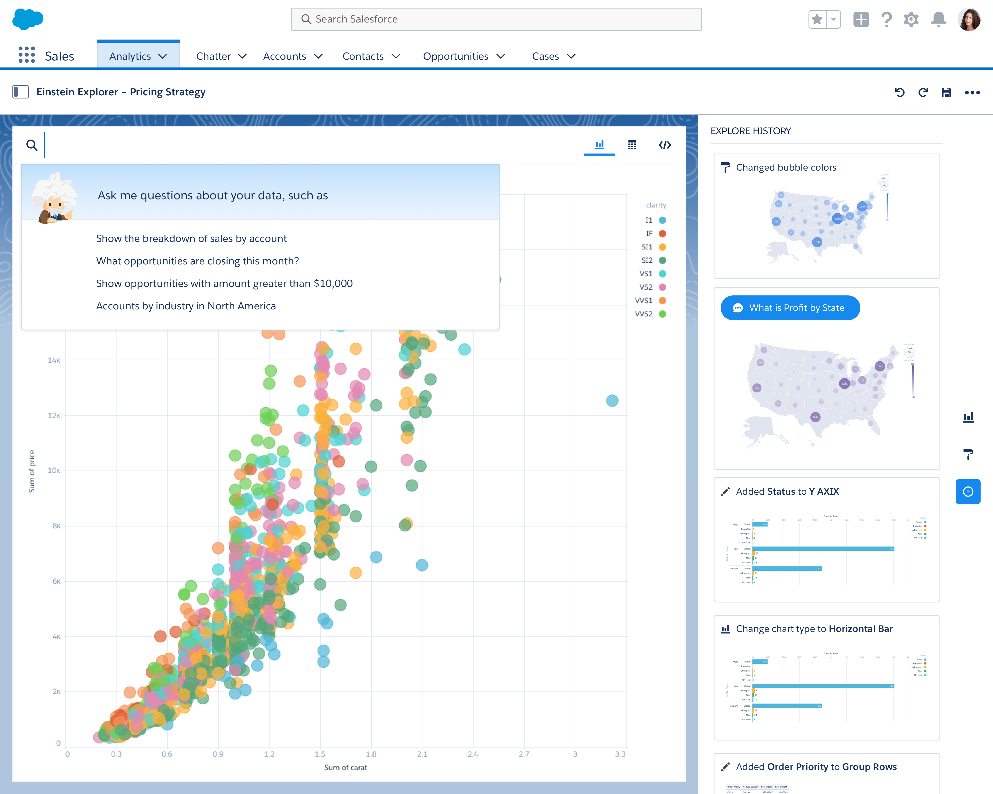Open the Opportunities tab
This screenshot has width=993, height=794.
click(455, 56)
